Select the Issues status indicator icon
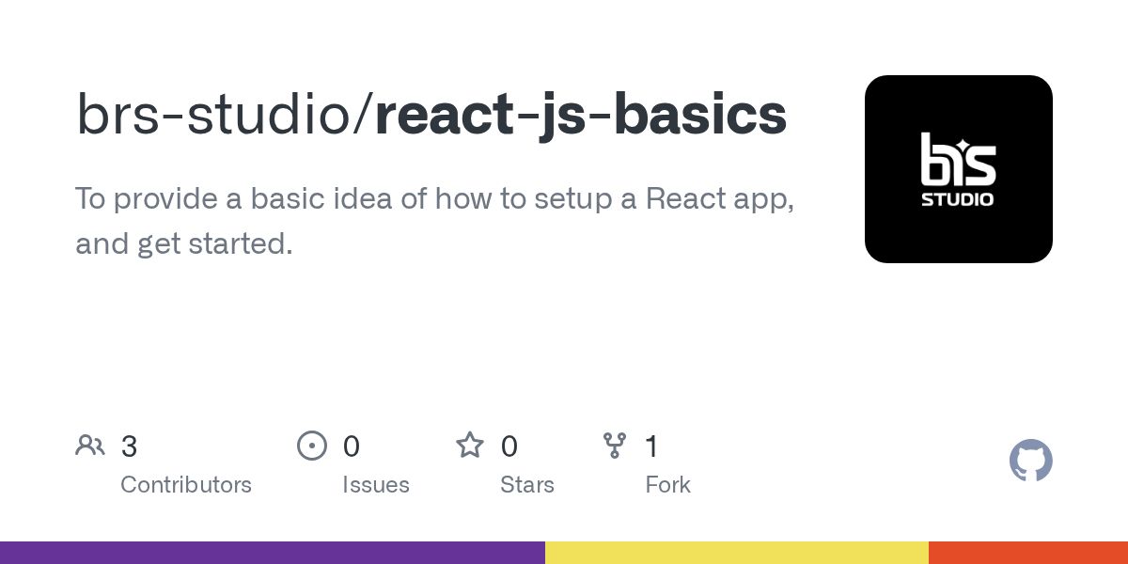 tap(313, 446)
